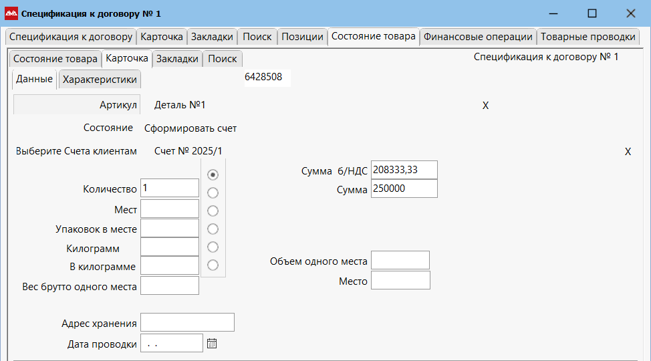
Task: Click the Сумма б/НДС input field
Action: pyautogui.click(x=404, y=170)
